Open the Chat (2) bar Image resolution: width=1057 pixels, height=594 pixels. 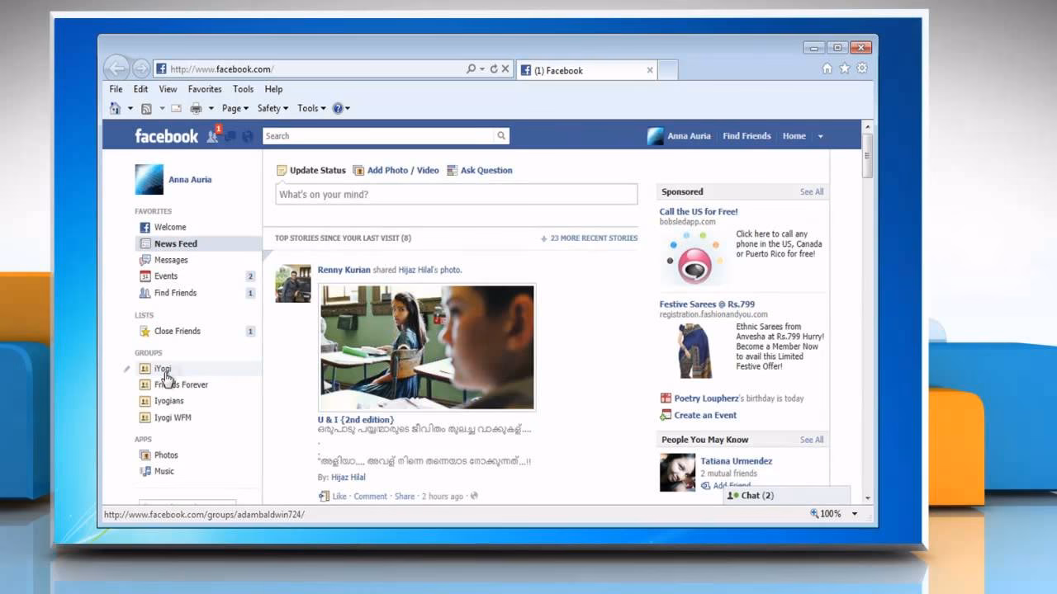coord(787,496)
